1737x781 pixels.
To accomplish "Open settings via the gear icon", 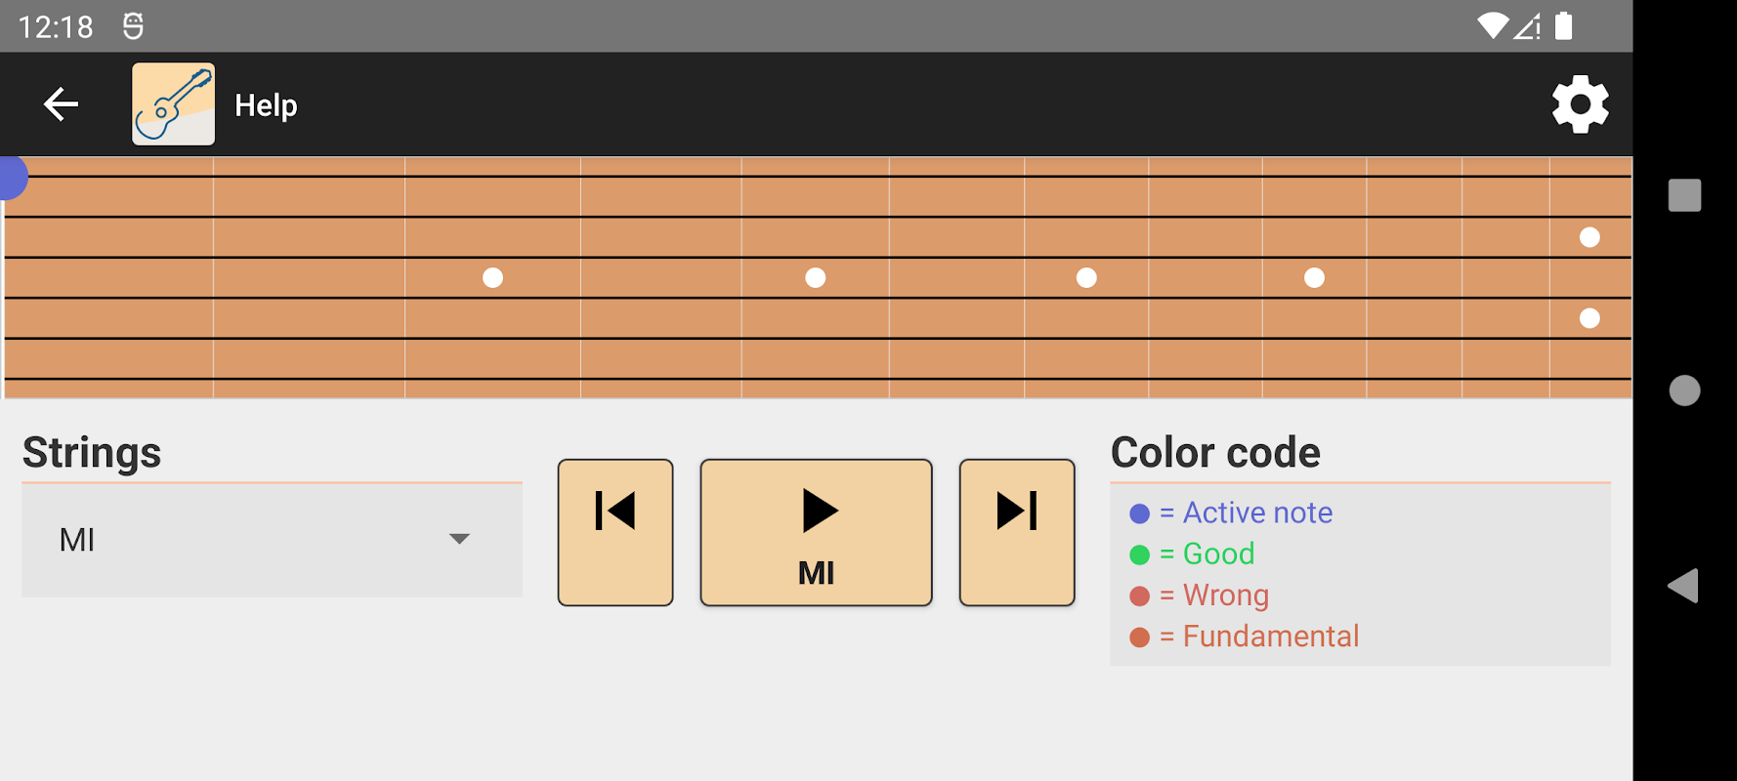I will click(1580, 104).
